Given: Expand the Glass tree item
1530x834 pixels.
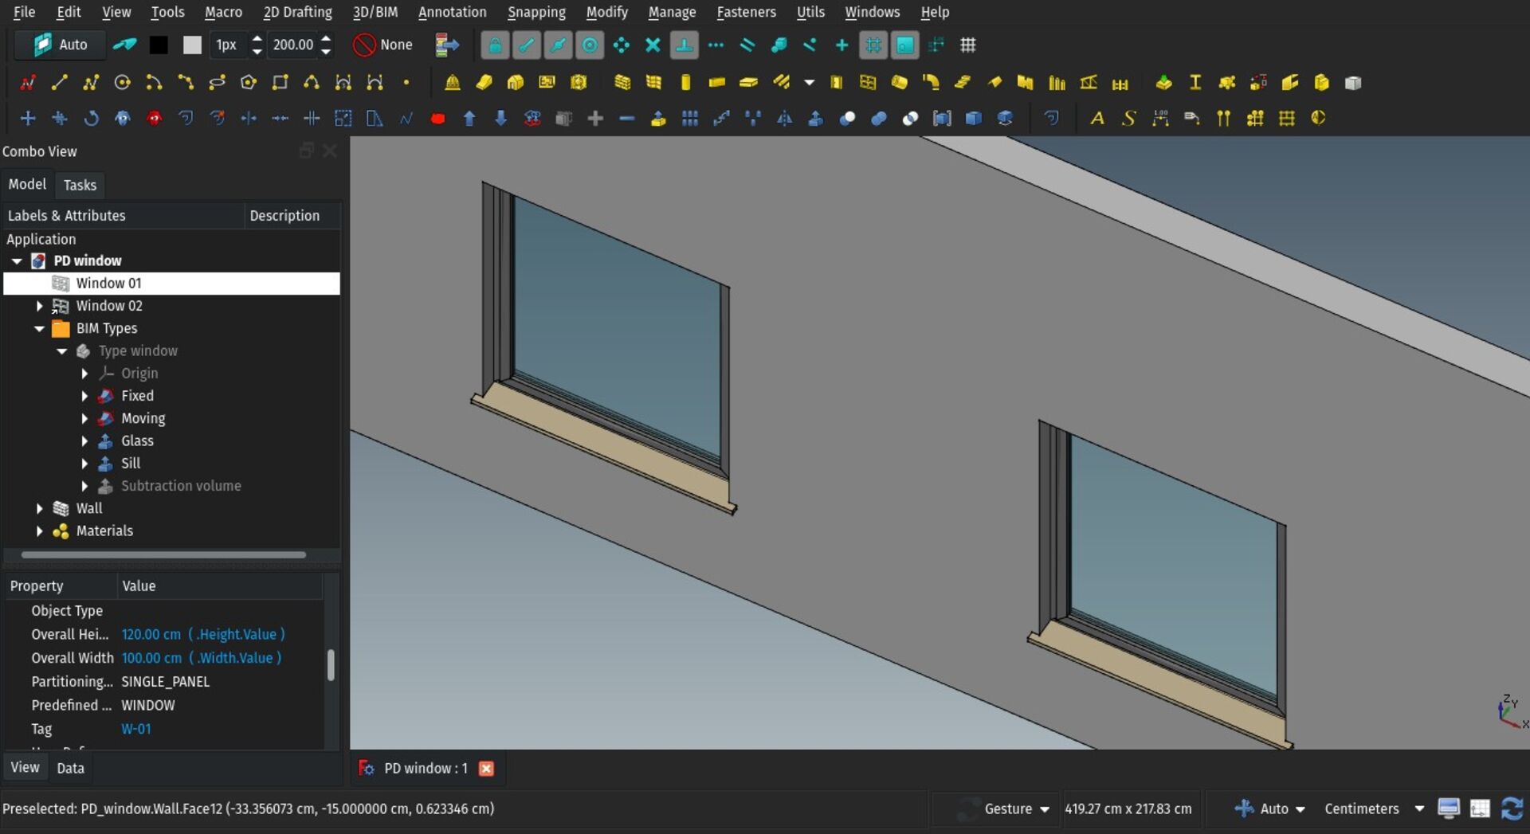Looking at the screenshot, I should (84, 441).
